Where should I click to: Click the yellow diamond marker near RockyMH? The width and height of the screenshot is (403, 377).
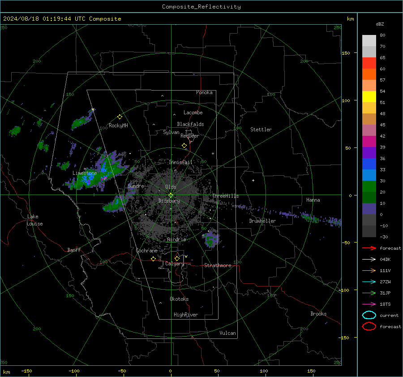coord(120,117)
